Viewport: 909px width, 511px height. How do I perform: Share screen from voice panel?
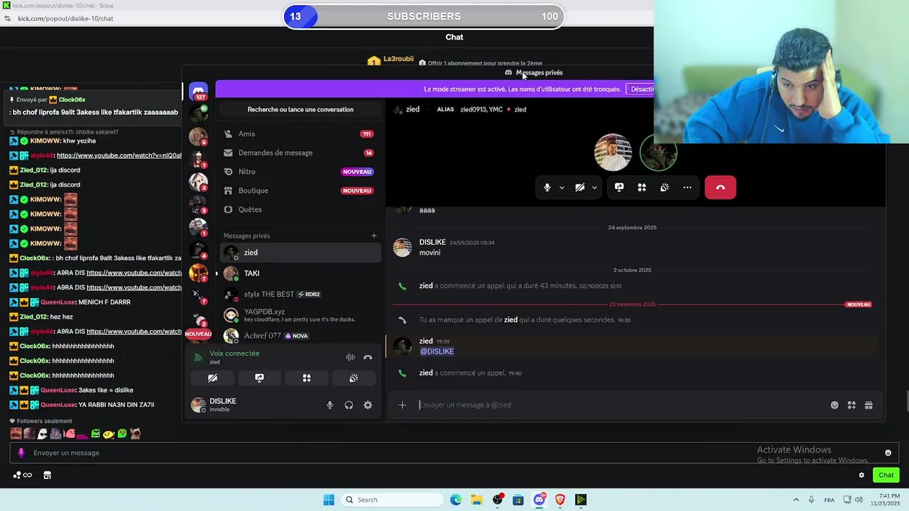click(x=259, y=378)
